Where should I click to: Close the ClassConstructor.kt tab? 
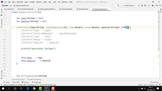point(109,9)
